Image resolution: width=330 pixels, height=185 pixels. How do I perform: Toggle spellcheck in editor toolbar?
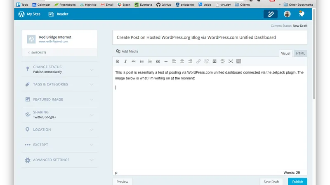tap(222, 61)
